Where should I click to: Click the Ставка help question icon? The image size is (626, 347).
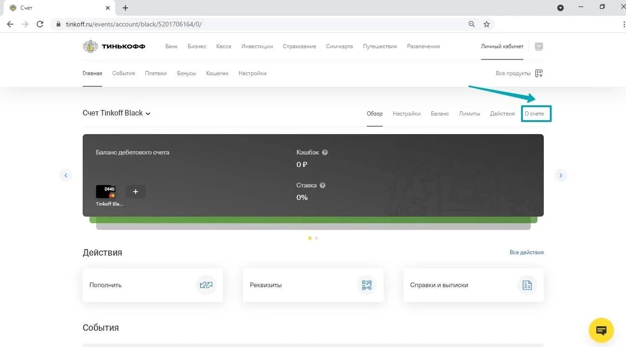[x=322, y=185]
